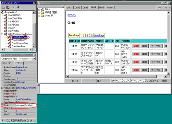The image size is (172, 124).
Task: Click the bottom tab scroll arrows
Action: pyautogui.click(x=165, y=81)
